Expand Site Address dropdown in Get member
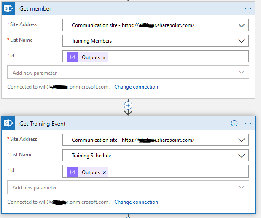This screenshot has height=218, width=261. pyautogui.click(x=241, y=25)
